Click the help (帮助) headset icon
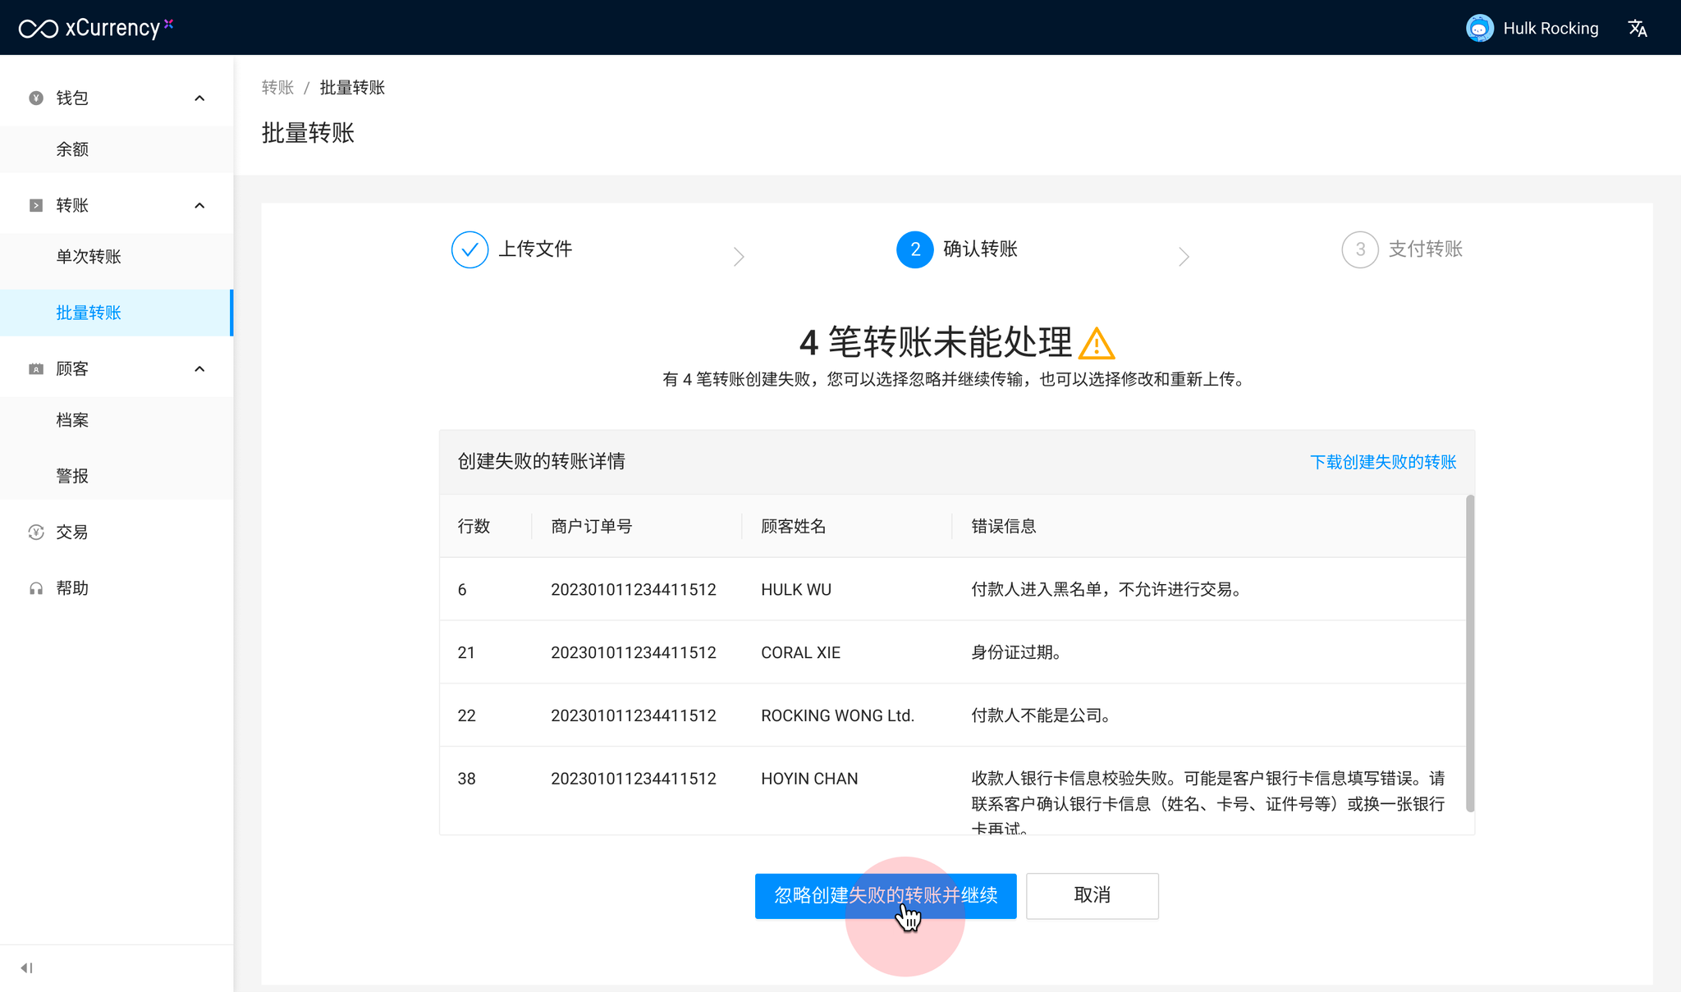1681x992 pixels. click(x=36, y=588)
